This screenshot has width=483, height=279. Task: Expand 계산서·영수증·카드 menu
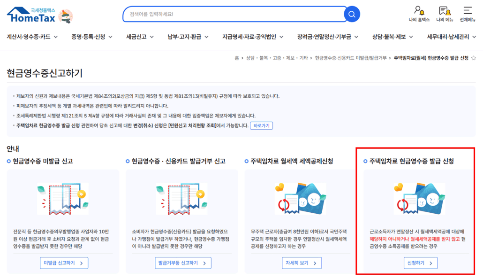(x=32, y=37)
